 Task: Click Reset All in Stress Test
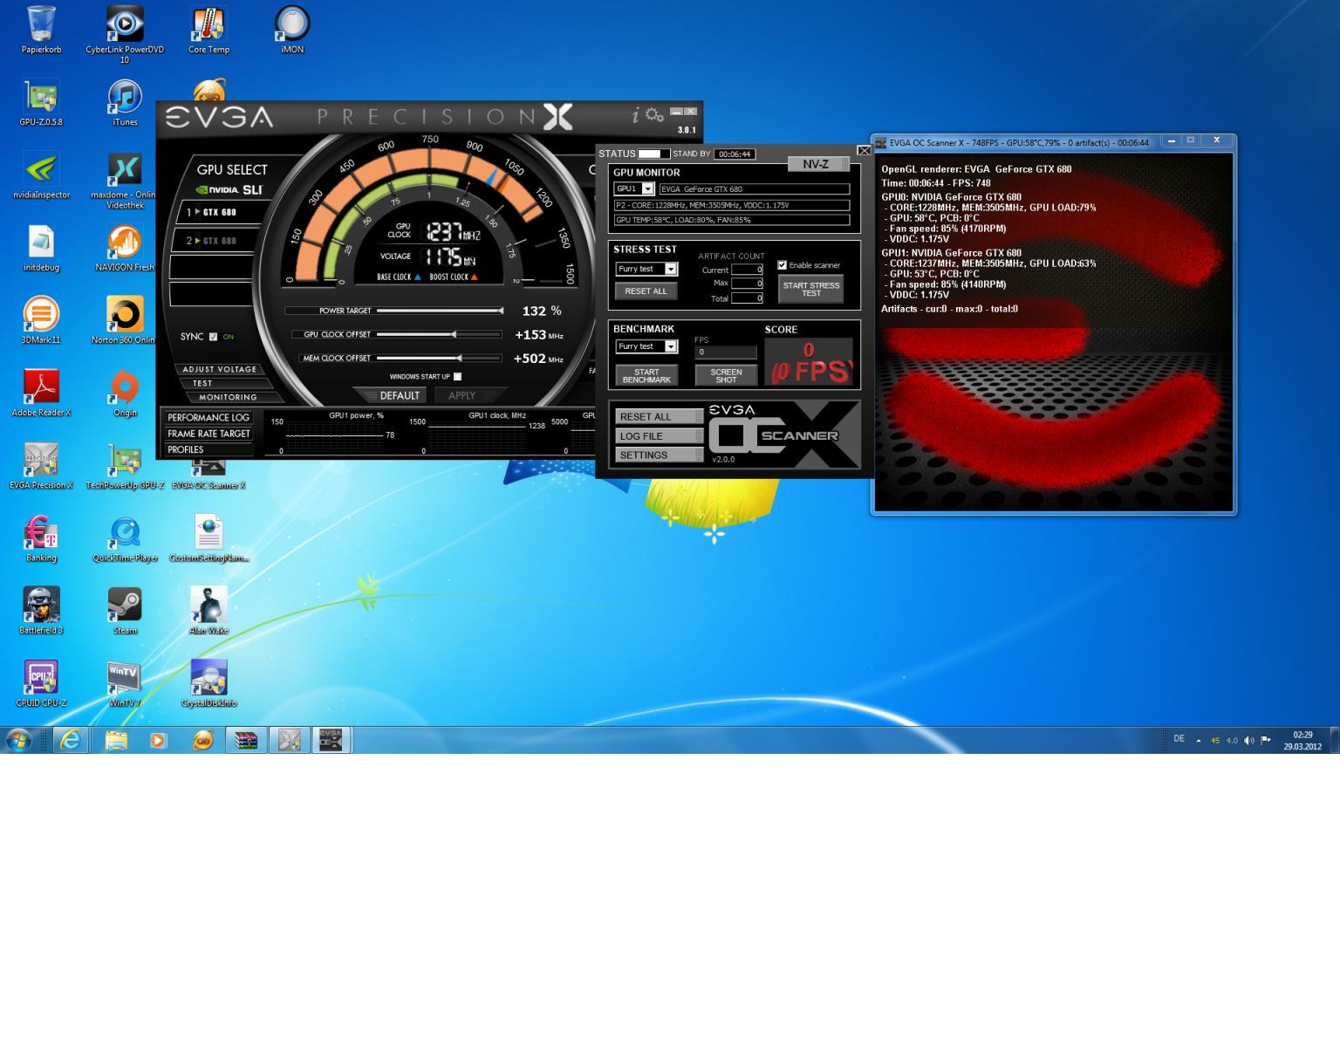click(646, 291)
